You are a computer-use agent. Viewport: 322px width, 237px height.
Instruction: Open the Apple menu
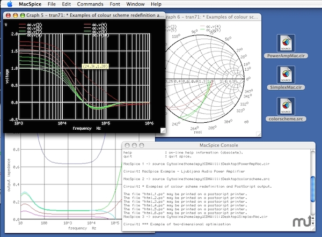tap(10, 4)
